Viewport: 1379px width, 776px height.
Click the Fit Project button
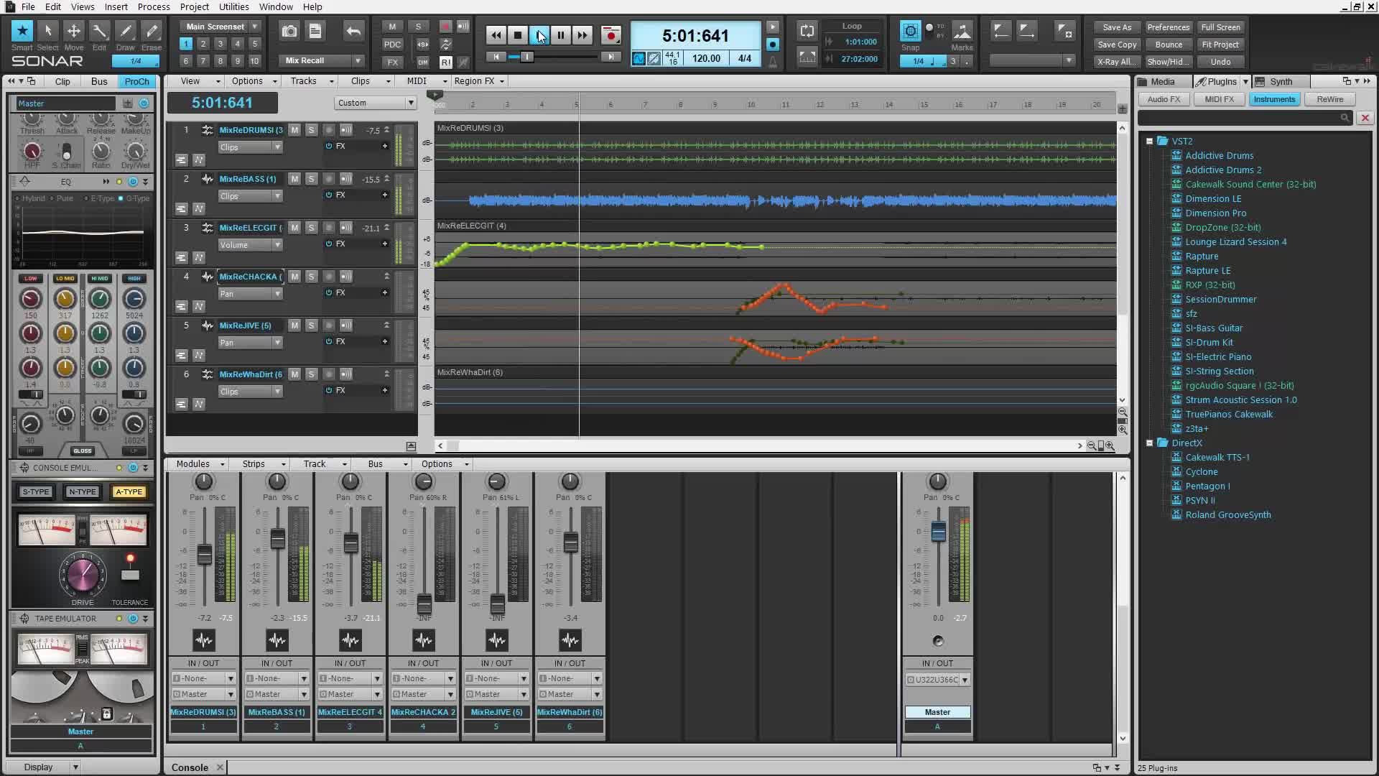1220,45
